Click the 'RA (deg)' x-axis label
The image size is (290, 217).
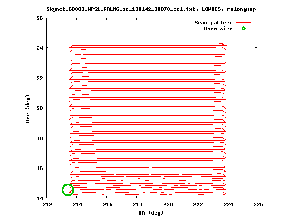(x=151, y=213)
